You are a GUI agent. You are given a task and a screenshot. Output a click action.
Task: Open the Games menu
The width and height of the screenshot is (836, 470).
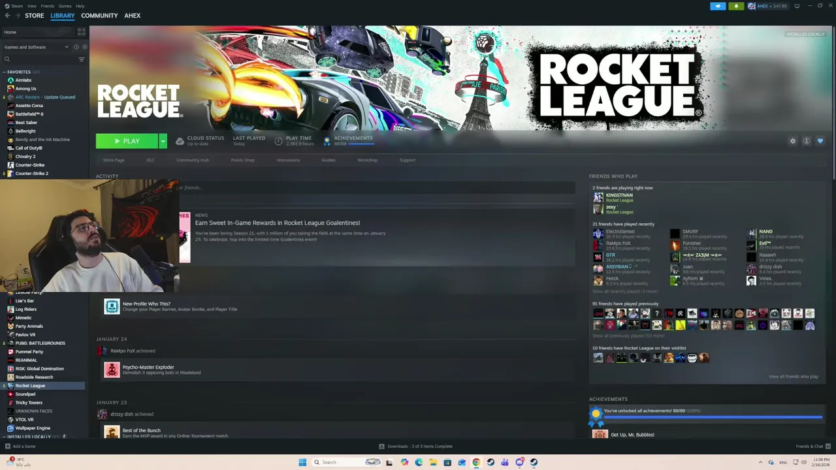65,6
